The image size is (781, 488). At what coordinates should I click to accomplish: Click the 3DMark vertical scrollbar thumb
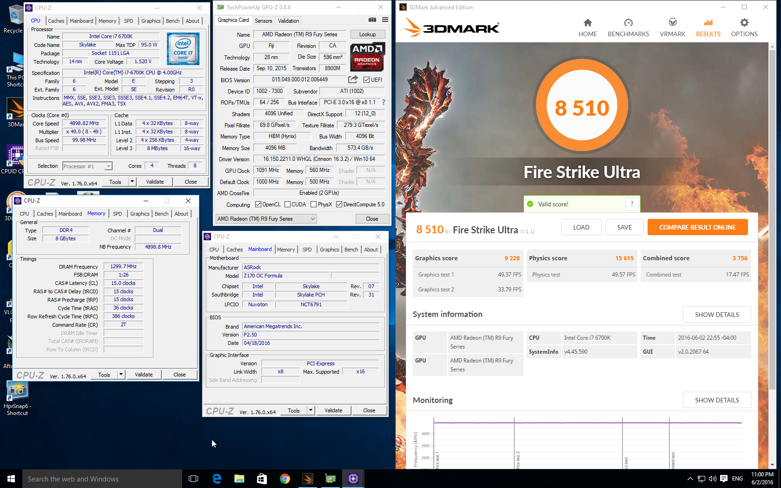pyautogui.click(x=772, y=218)
